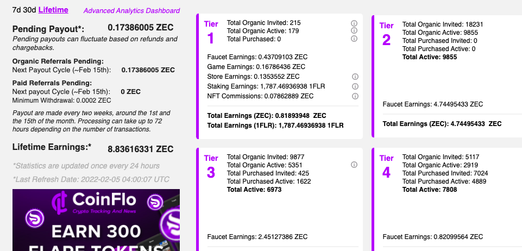Select the Tier 2 card heading
Screen dimensions: 522x251
(386, 34)
